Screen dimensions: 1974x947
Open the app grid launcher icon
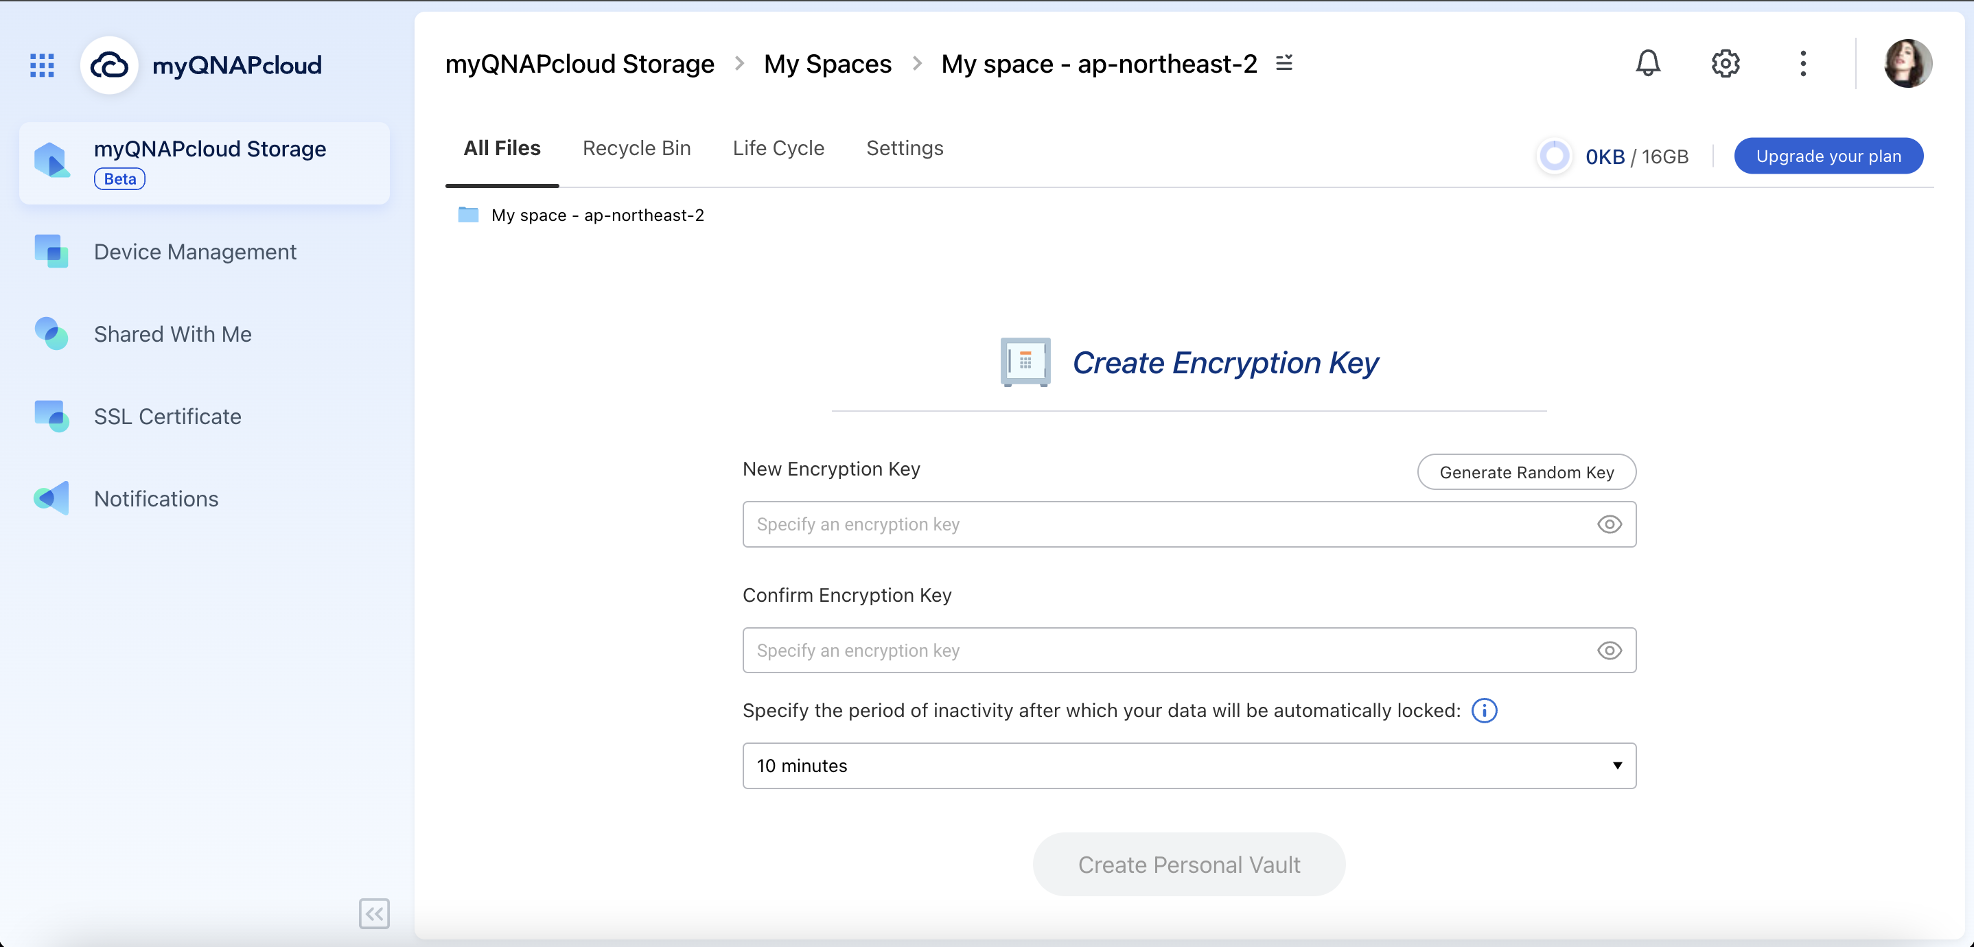click(42, 65)
